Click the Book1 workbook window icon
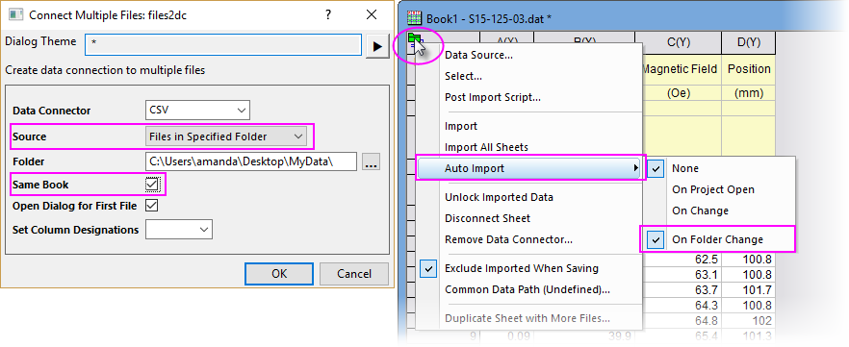Image resolution: width=849 pixels, height=347 pixels. click(414, 18)
